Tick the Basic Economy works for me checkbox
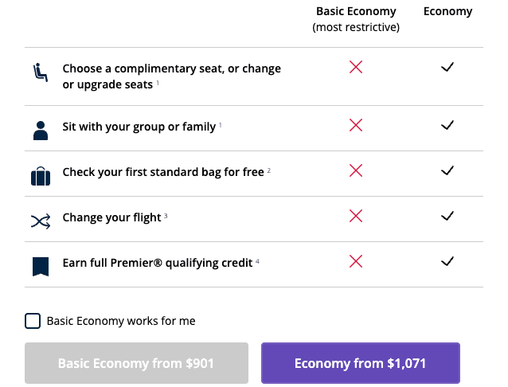 [x=33, y=321]
